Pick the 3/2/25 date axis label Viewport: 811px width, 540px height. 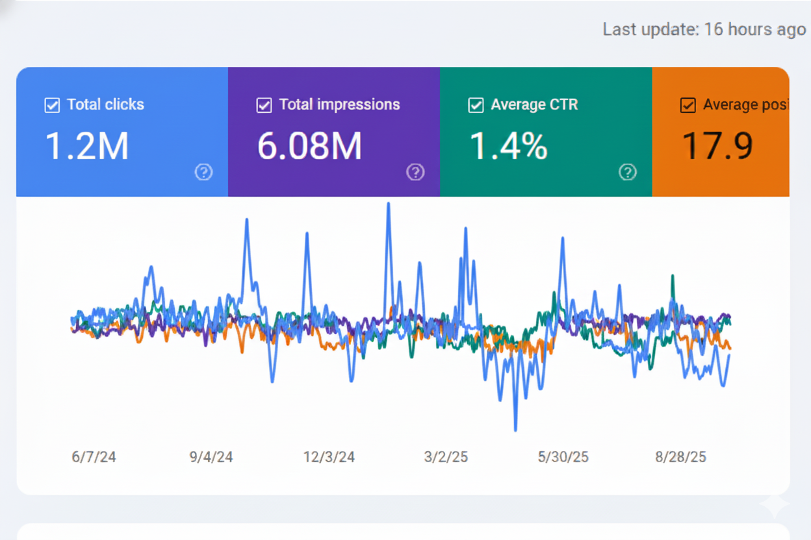coord(446,457)
